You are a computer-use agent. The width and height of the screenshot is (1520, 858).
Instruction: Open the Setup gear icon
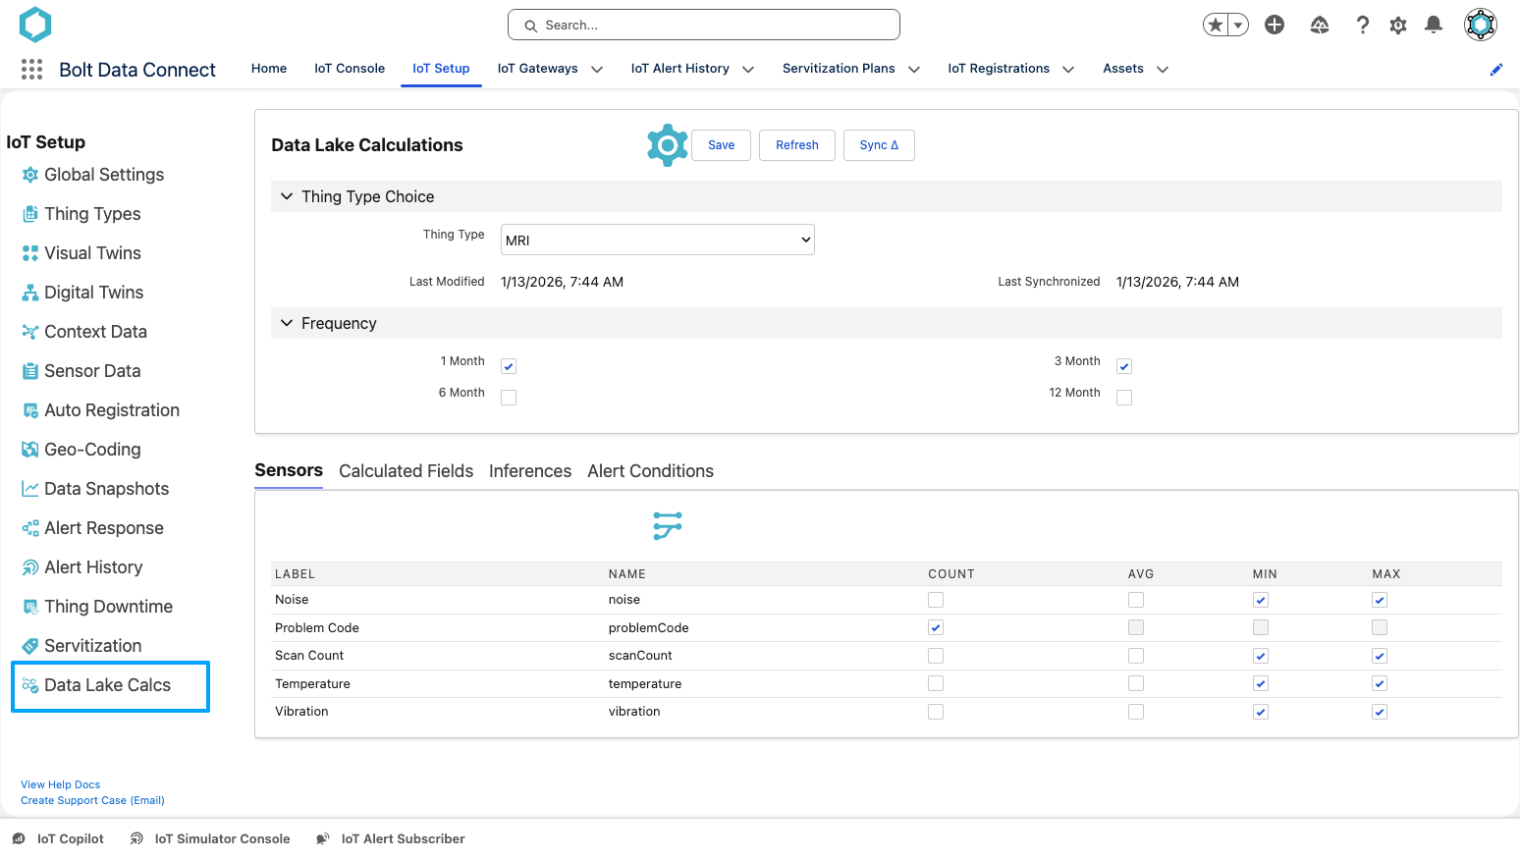(1398, 25)
